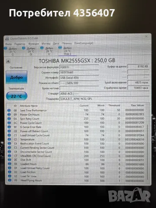Open the Изглед menu

[46, 43]
